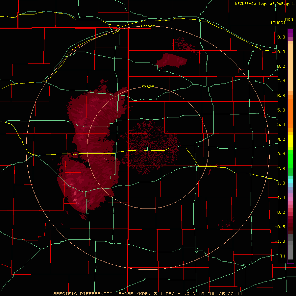
Task: Click the -1.3 legend value
Action: pos(280,241)
